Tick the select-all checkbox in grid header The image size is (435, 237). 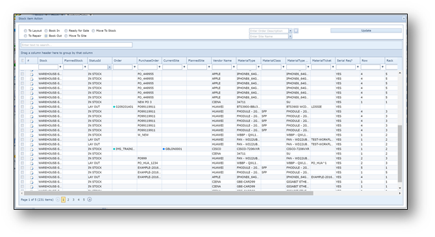[x=23, y=60]
